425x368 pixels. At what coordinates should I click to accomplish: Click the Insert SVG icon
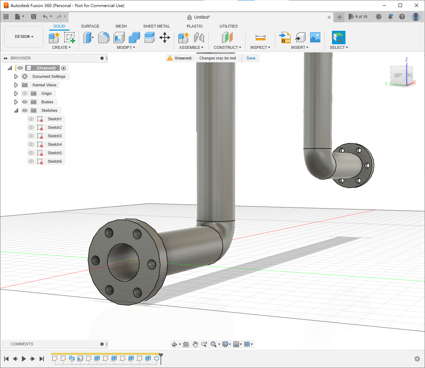point(285,38)
